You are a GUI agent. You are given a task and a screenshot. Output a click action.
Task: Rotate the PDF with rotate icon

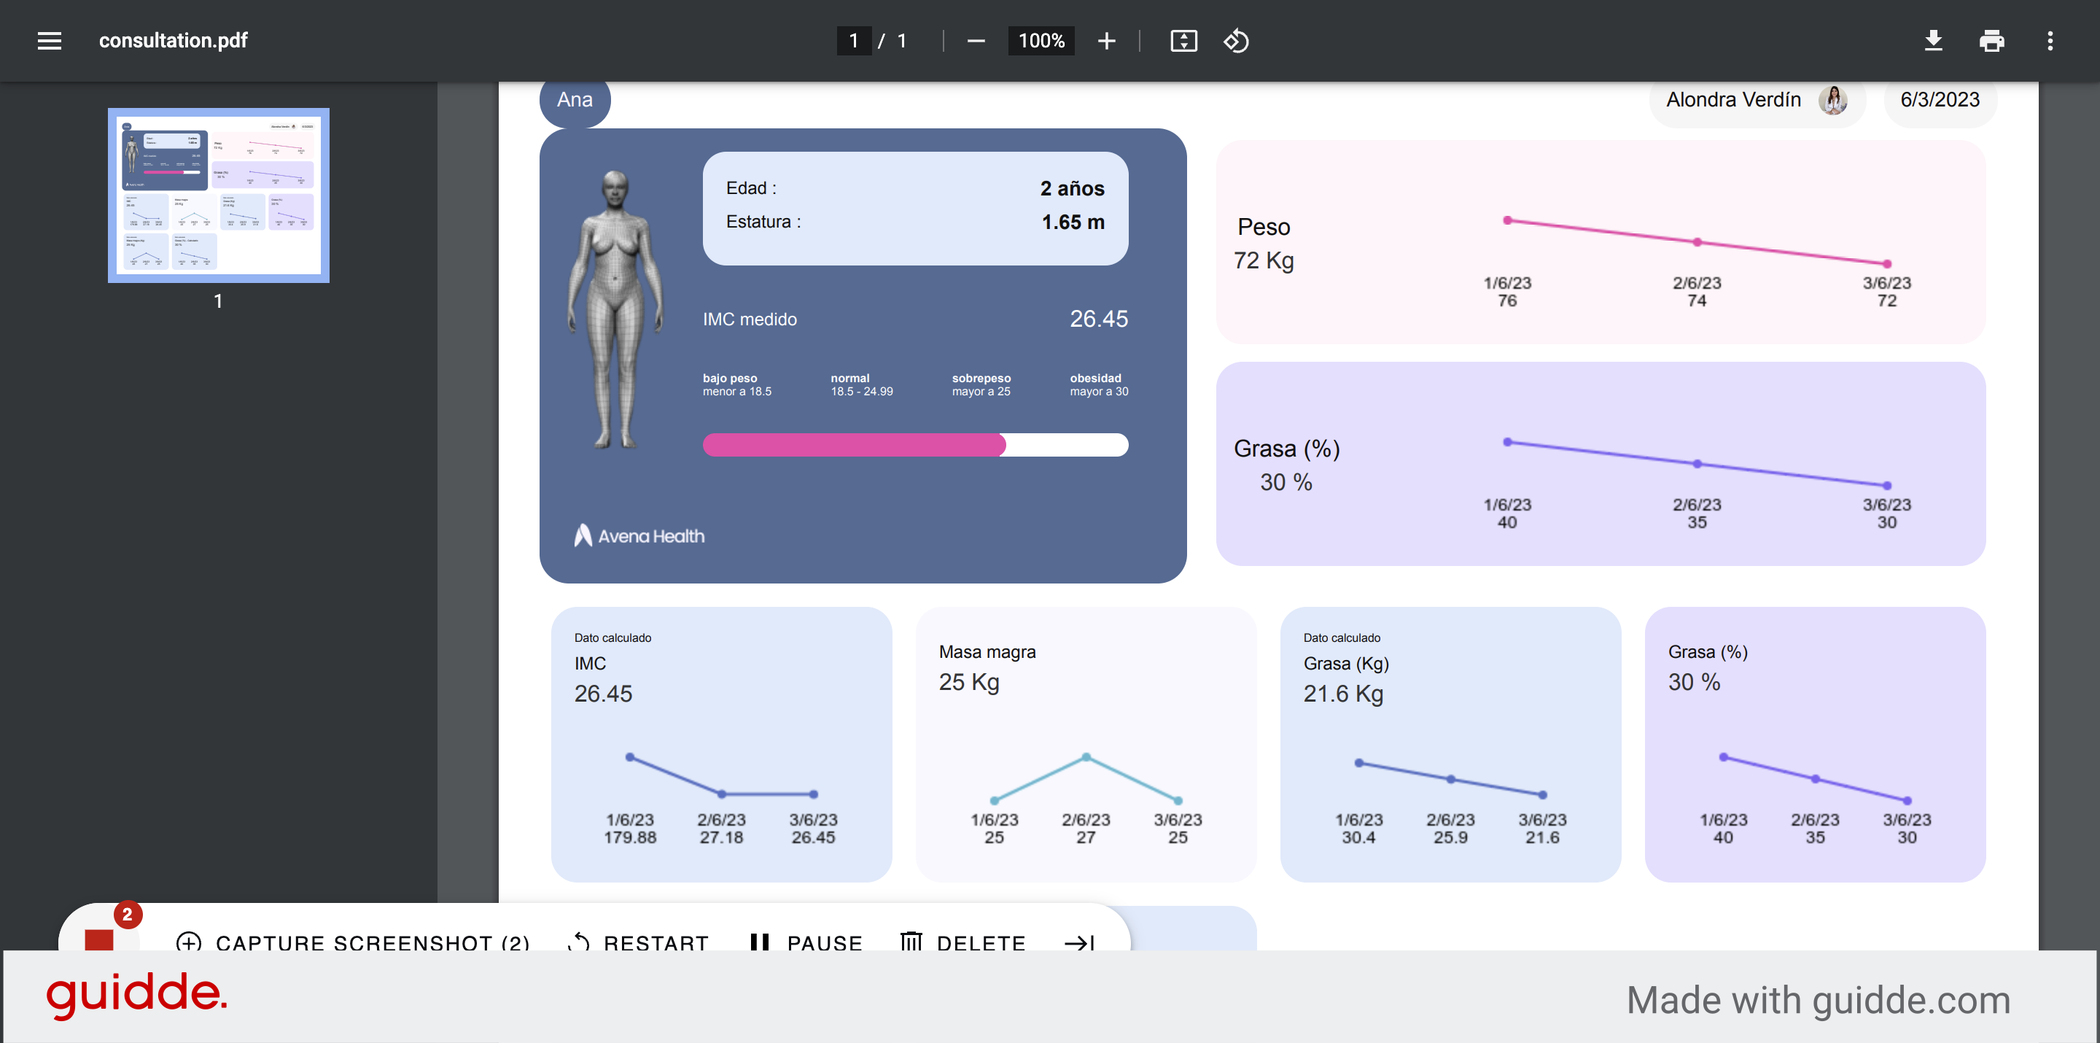1236,41
